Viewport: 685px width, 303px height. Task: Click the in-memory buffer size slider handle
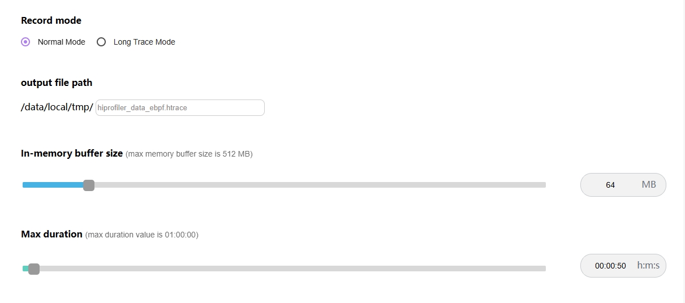coord(89,185)
